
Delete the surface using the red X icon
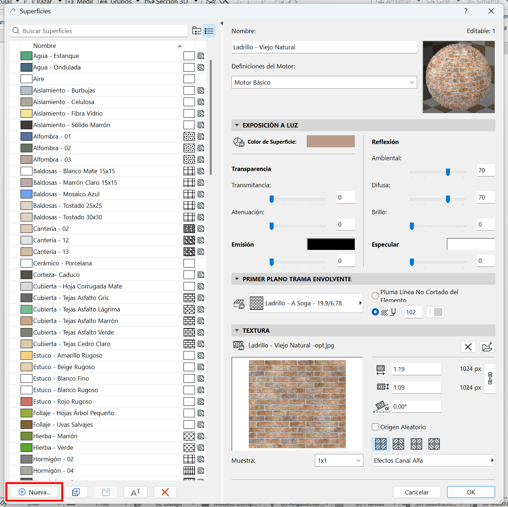pyautogui.click(x=165, y=492)
